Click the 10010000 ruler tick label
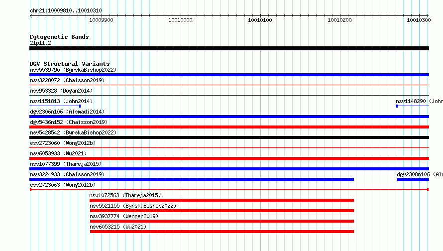This screenshot has height=251, width=443. [x=180, y=20]
